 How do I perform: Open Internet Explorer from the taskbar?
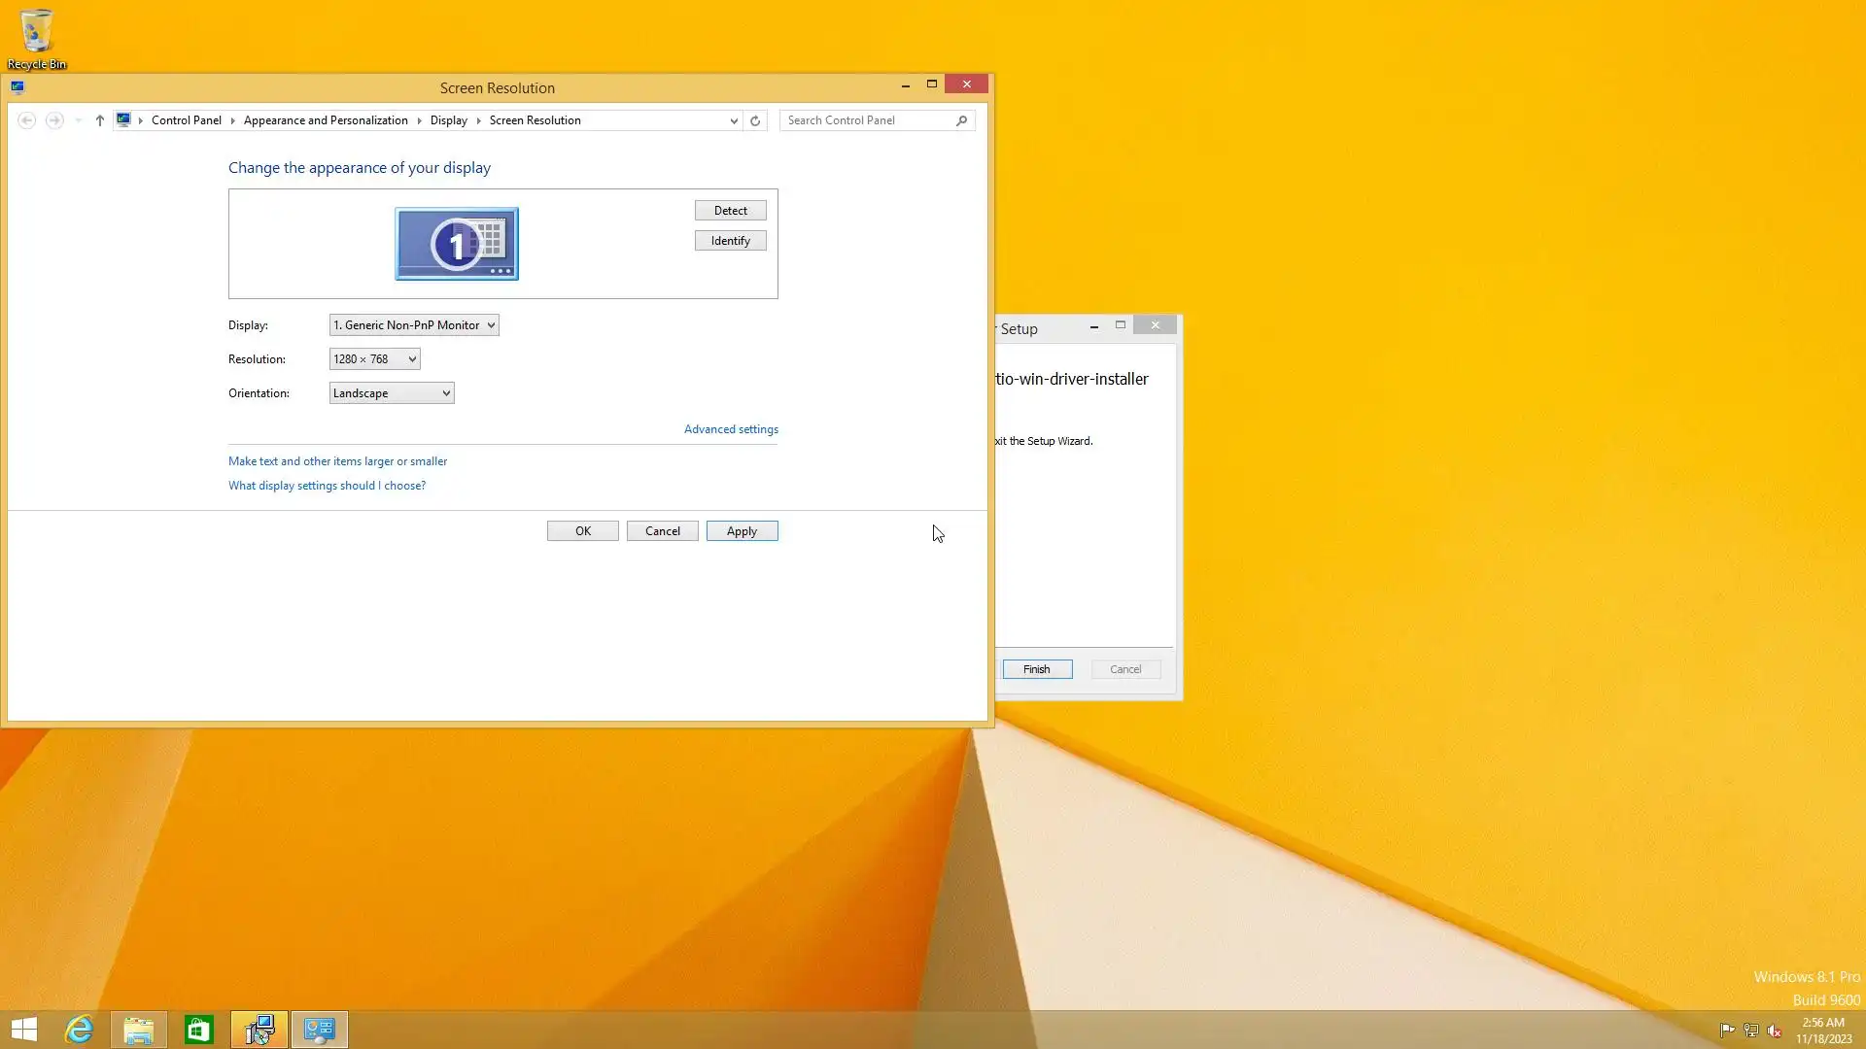point(79,1030)
